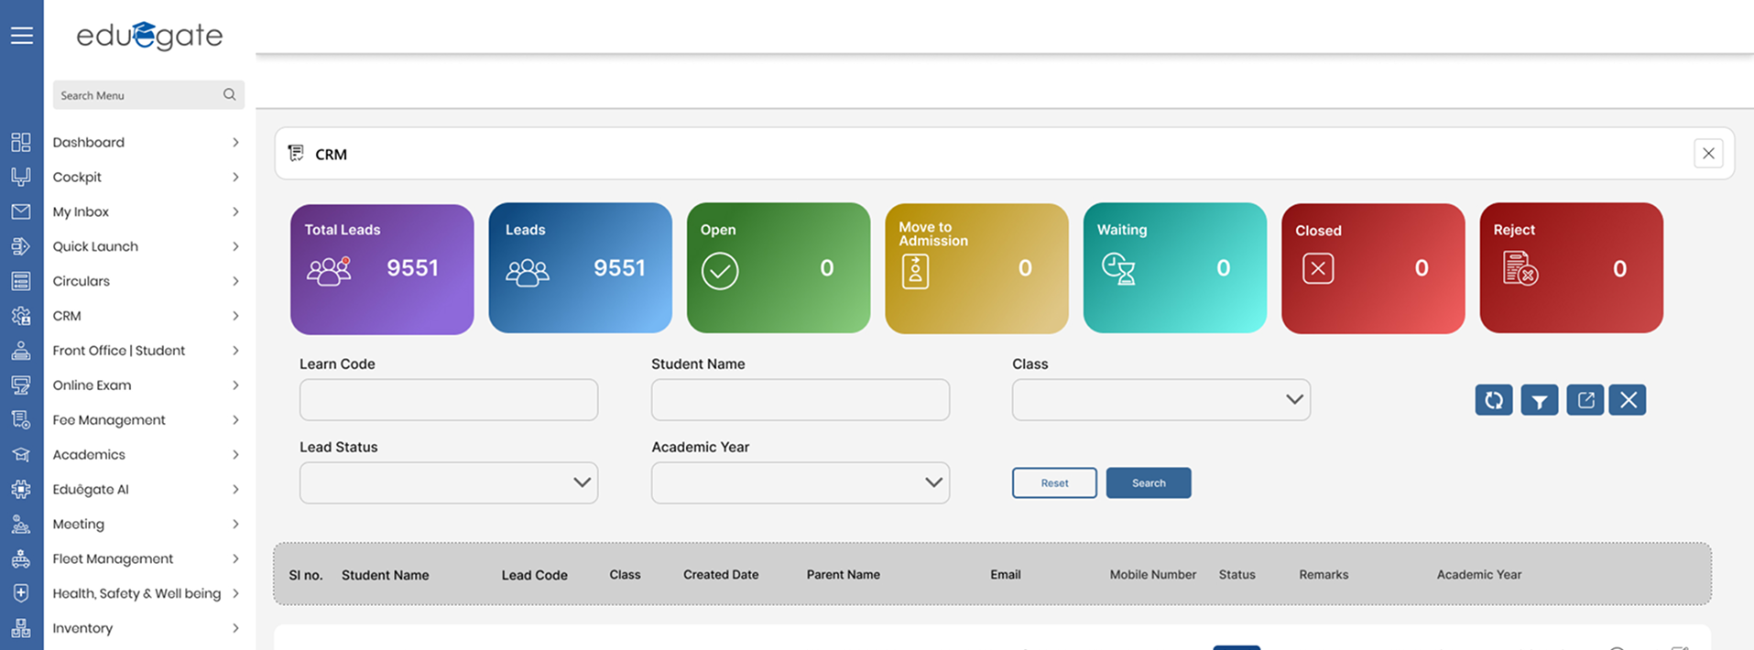1754x650 pixels.
Task: Click the Parent Name column header
Action: coord(844,575)
